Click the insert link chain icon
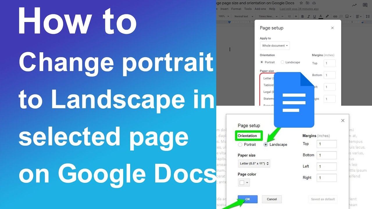 (335, 17)
